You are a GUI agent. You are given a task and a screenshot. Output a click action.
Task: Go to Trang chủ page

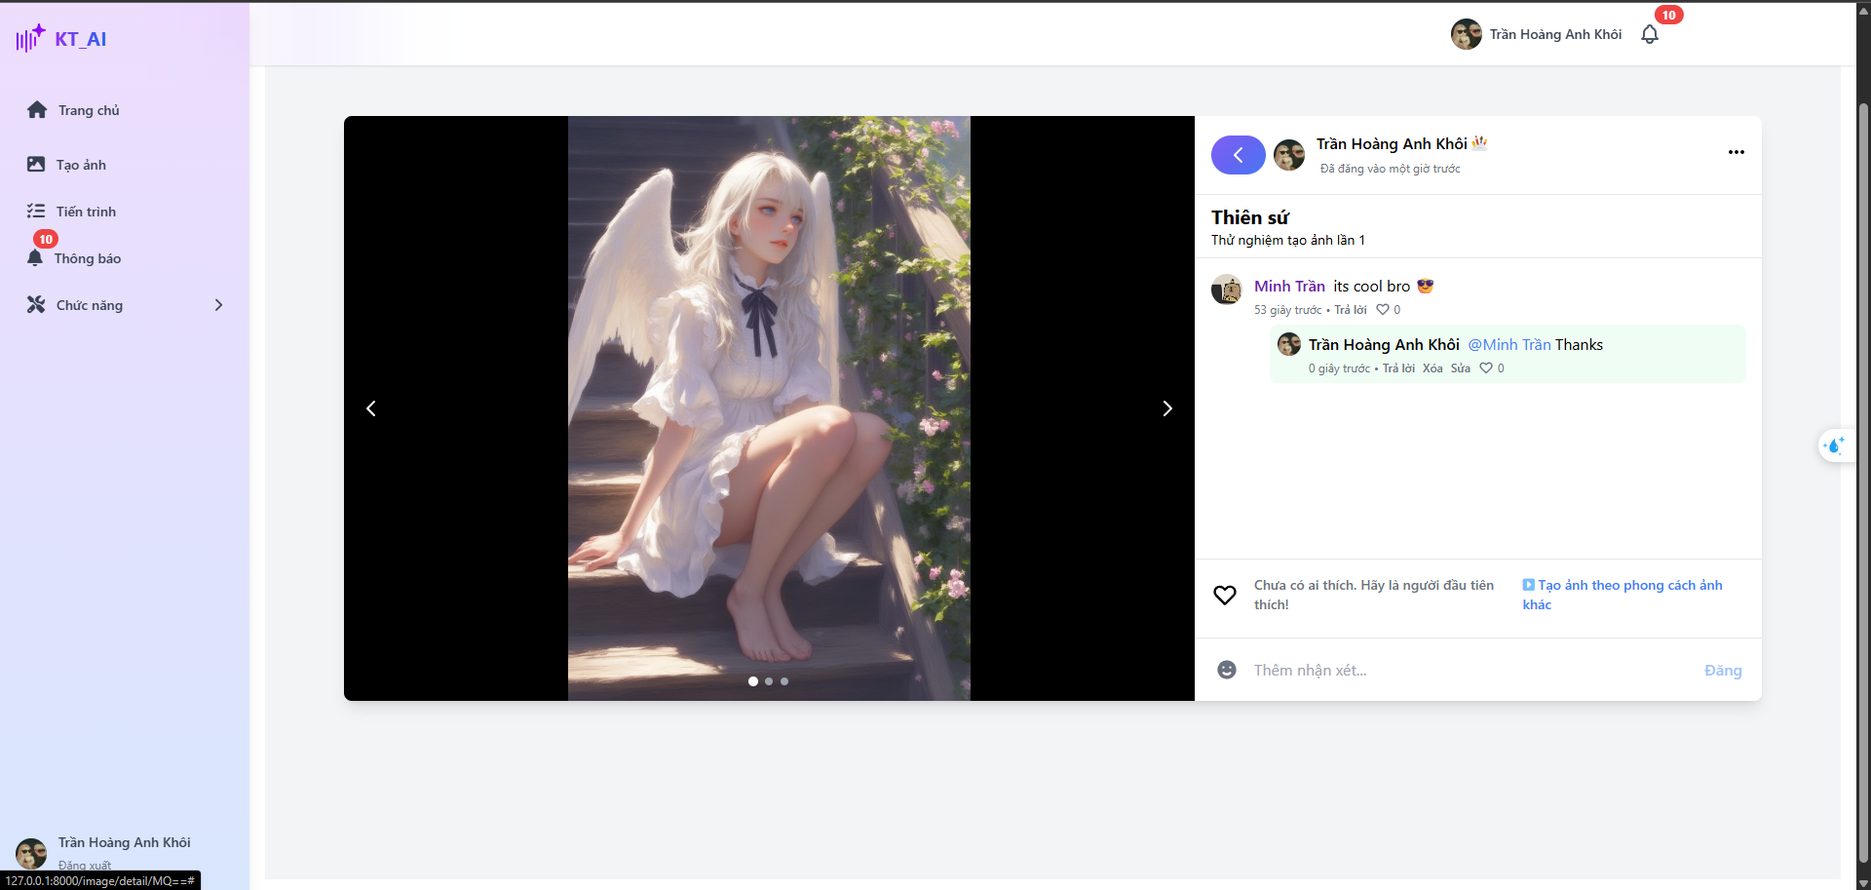pyautogui.click(x=88, y=110)
